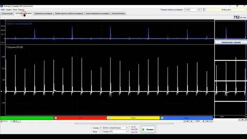Click the small arrow left of frame navigator

click(184, 121)
